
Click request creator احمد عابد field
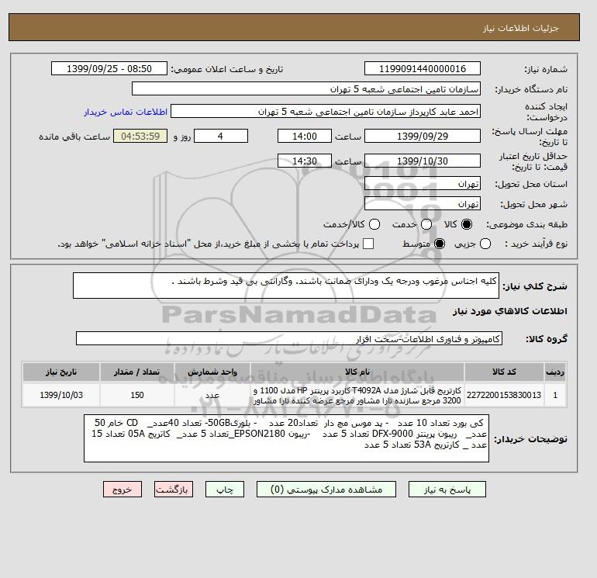point(326,112)
